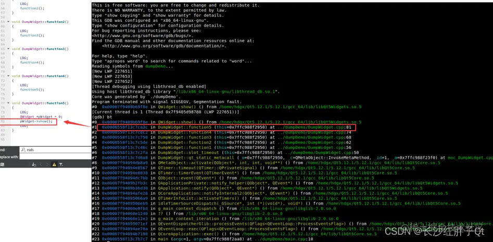The width and height of the screenshot is (493, 242).
Task: Click line number 59 in the gutter
Action: pos(3,22)
